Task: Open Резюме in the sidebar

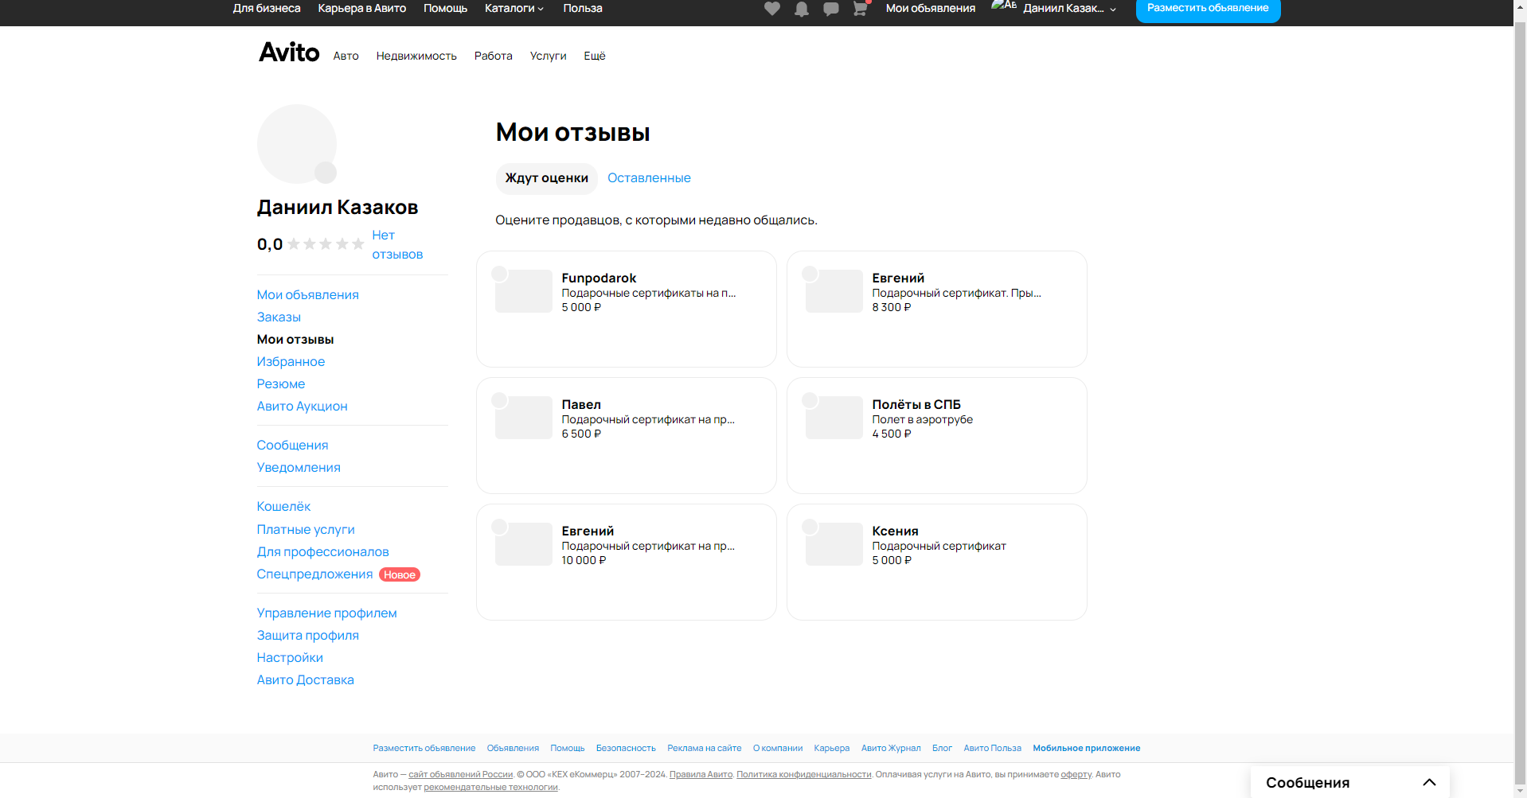Action: pyautogui.click(x=281, y=384)
